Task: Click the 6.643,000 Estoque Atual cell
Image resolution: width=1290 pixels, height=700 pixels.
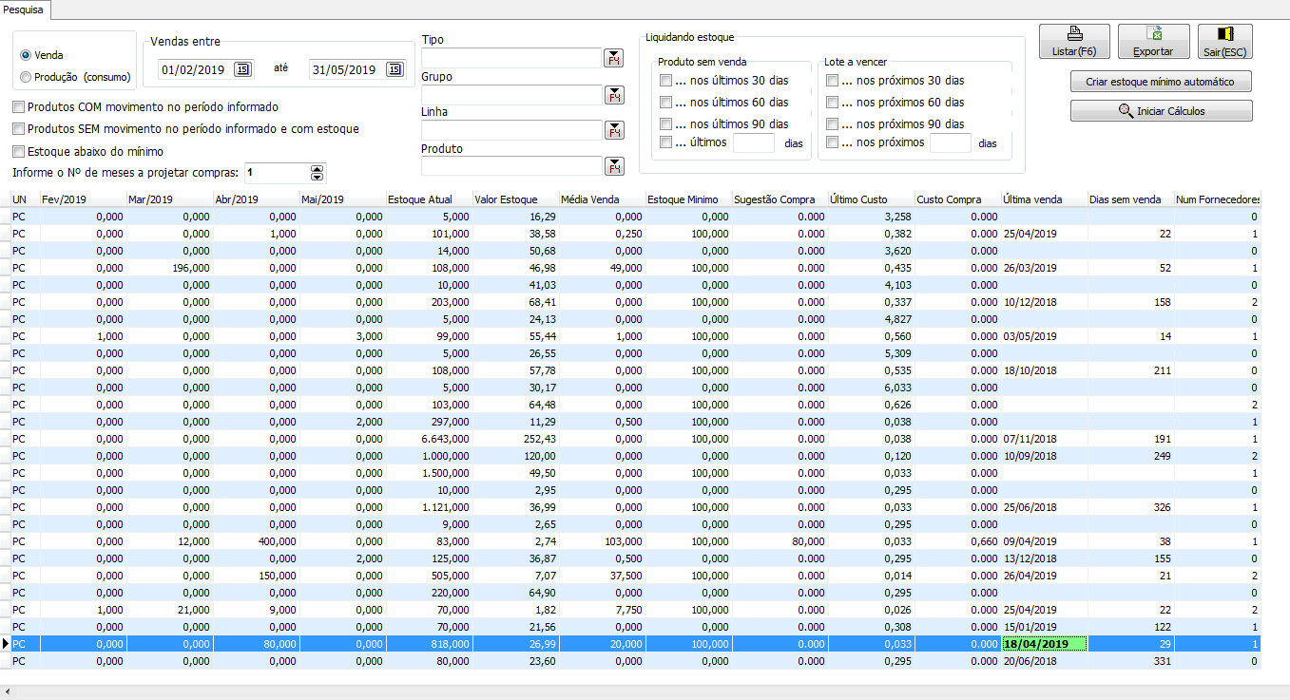Action: point(429,439)
